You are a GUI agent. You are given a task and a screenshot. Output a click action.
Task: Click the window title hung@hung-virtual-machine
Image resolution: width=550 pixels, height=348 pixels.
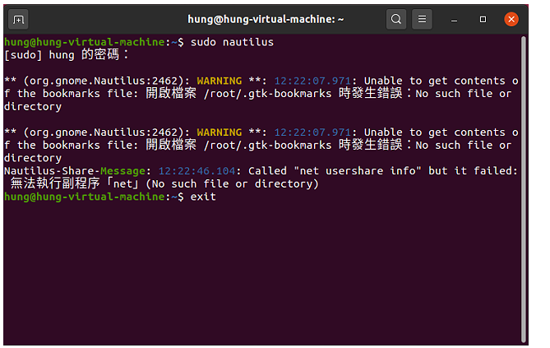266,19
